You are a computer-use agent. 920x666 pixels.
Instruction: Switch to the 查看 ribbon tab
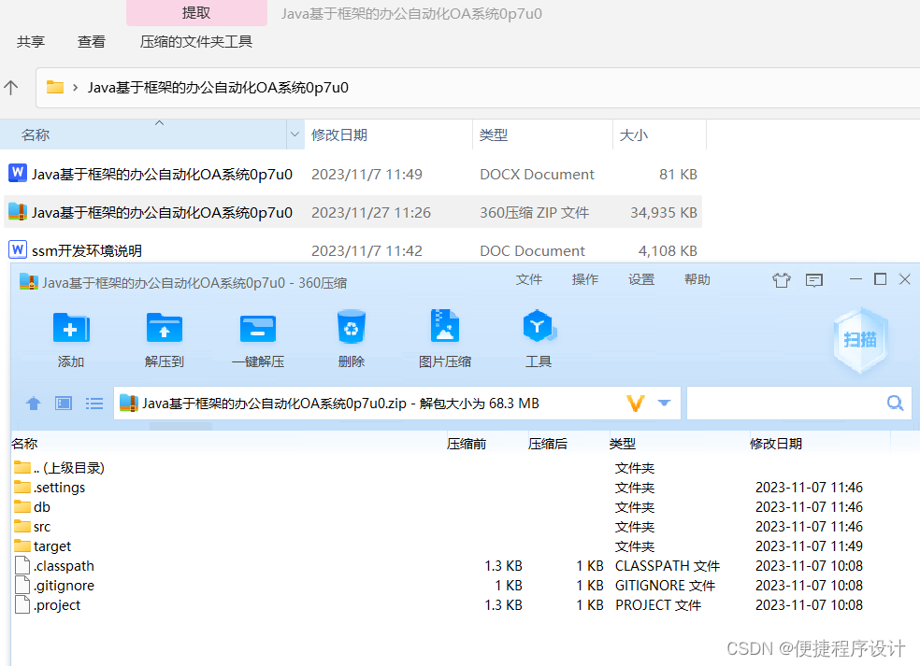tap(91, 41)
